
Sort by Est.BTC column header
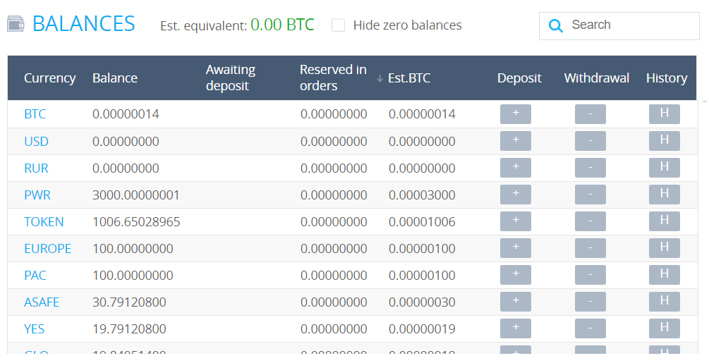pyautogui.click(x=408, y=78)
